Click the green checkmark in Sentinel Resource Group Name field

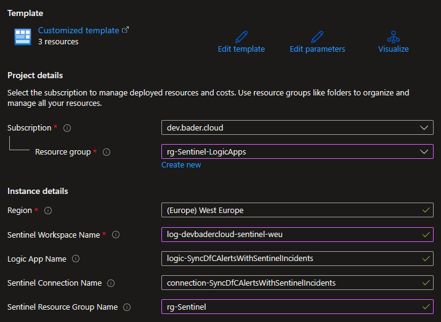pos(426,307)
